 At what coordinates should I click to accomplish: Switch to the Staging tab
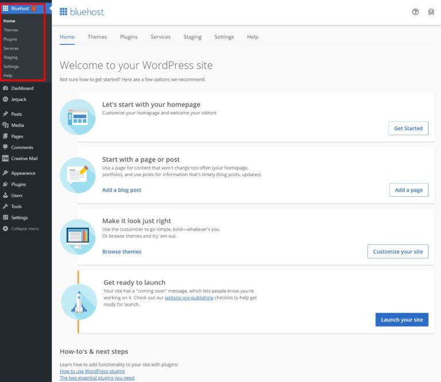(192, 37)
